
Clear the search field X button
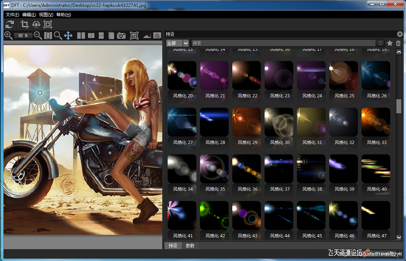[381, 43]
